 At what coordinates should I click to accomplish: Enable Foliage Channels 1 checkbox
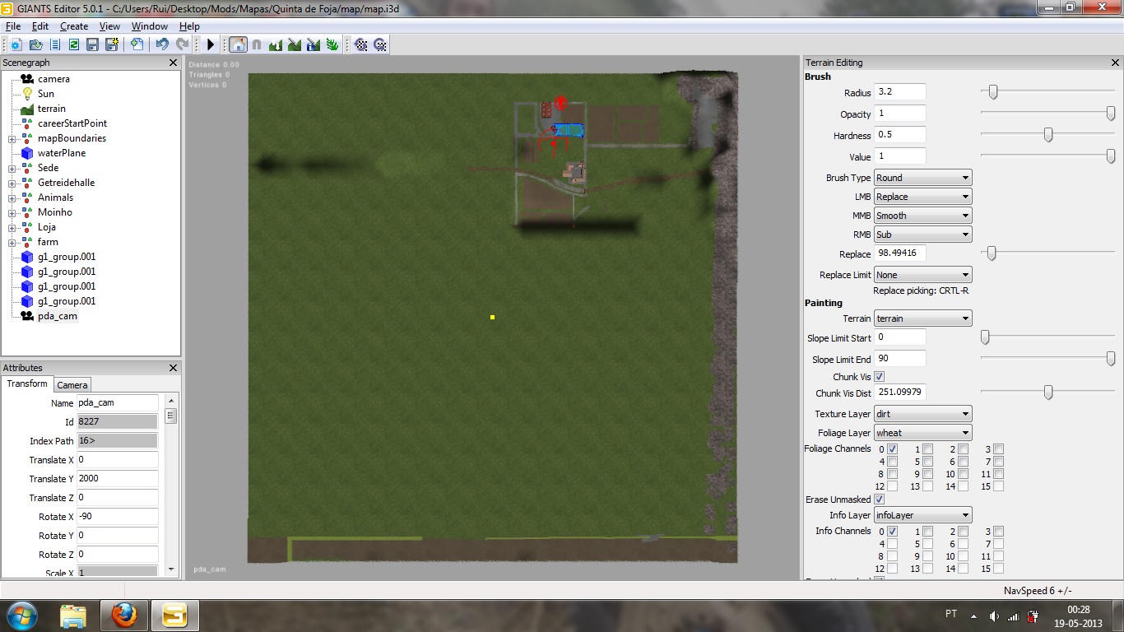point(928,449)
